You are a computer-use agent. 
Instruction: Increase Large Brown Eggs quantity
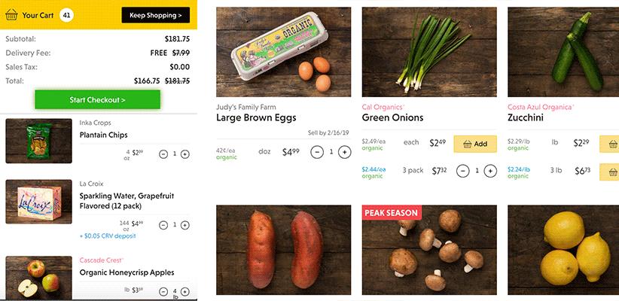[344, 151]
